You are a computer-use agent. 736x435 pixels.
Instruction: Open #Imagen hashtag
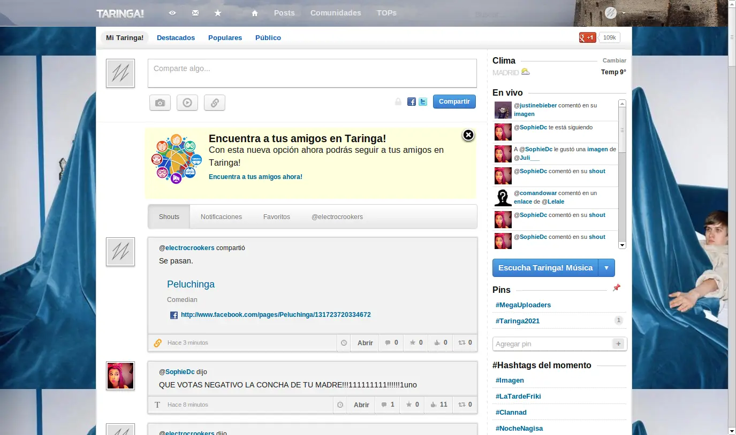click(510, 380)
